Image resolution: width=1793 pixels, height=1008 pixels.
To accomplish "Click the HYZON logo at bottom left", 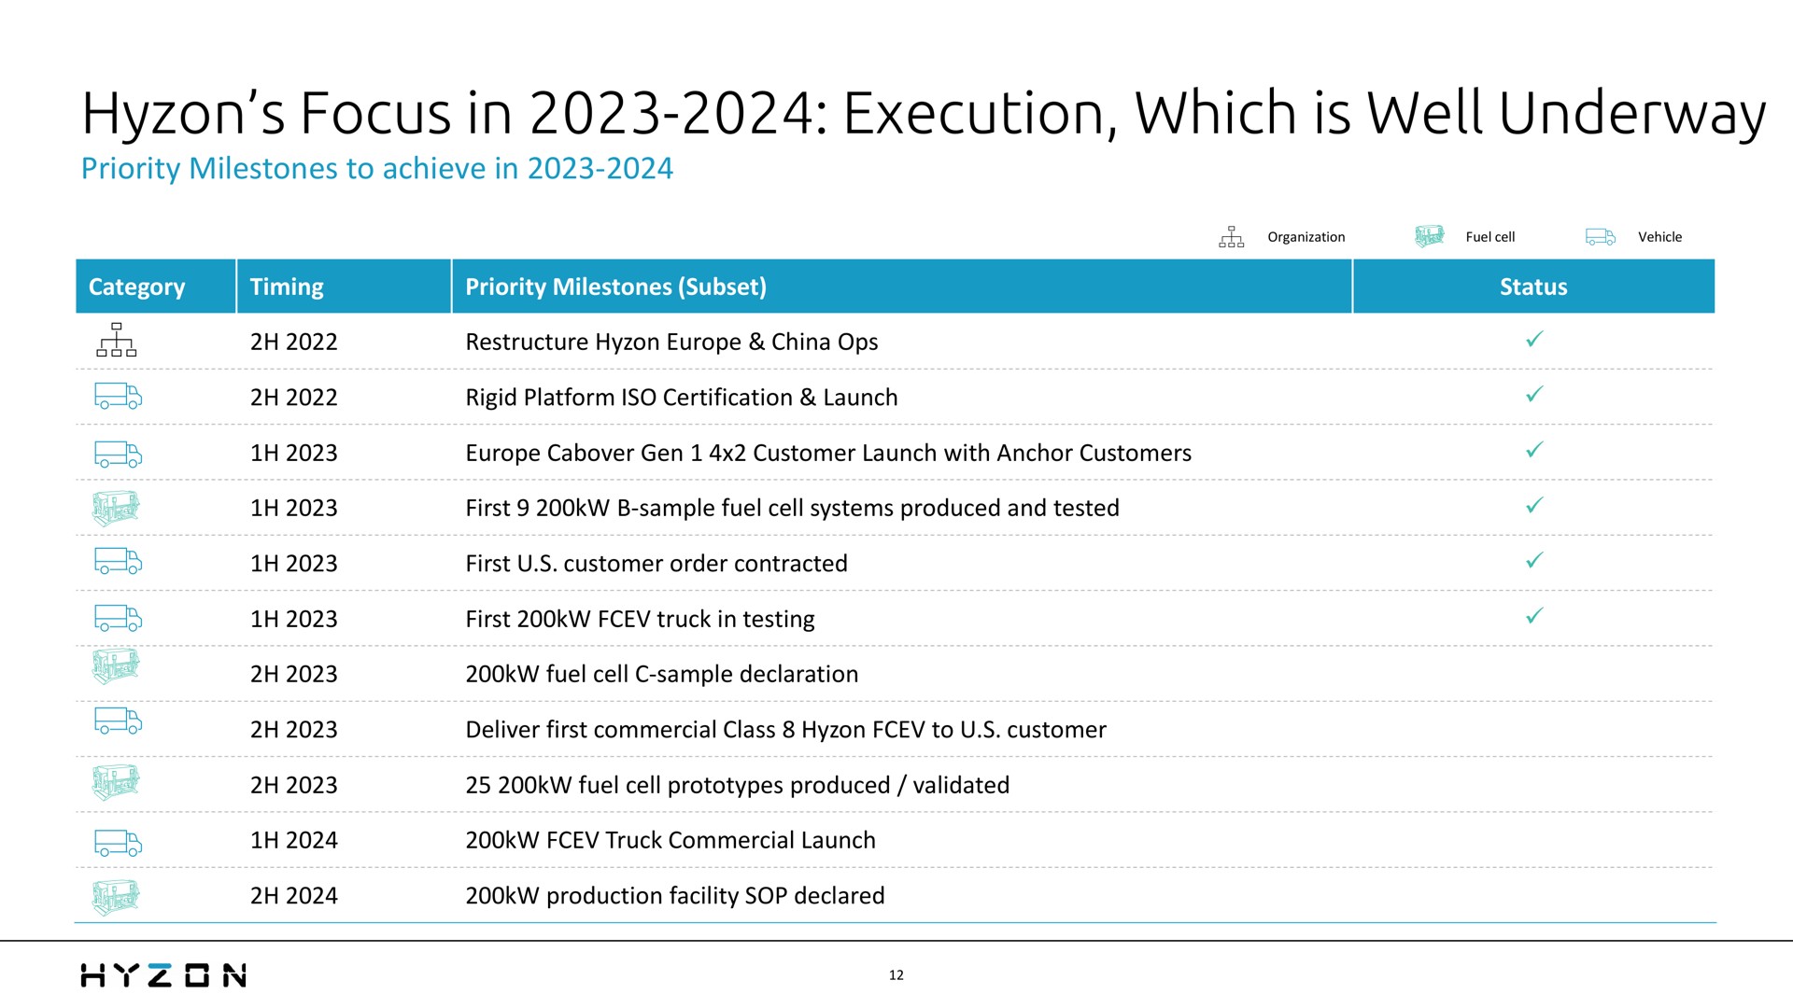I will [x=163, y=975].
